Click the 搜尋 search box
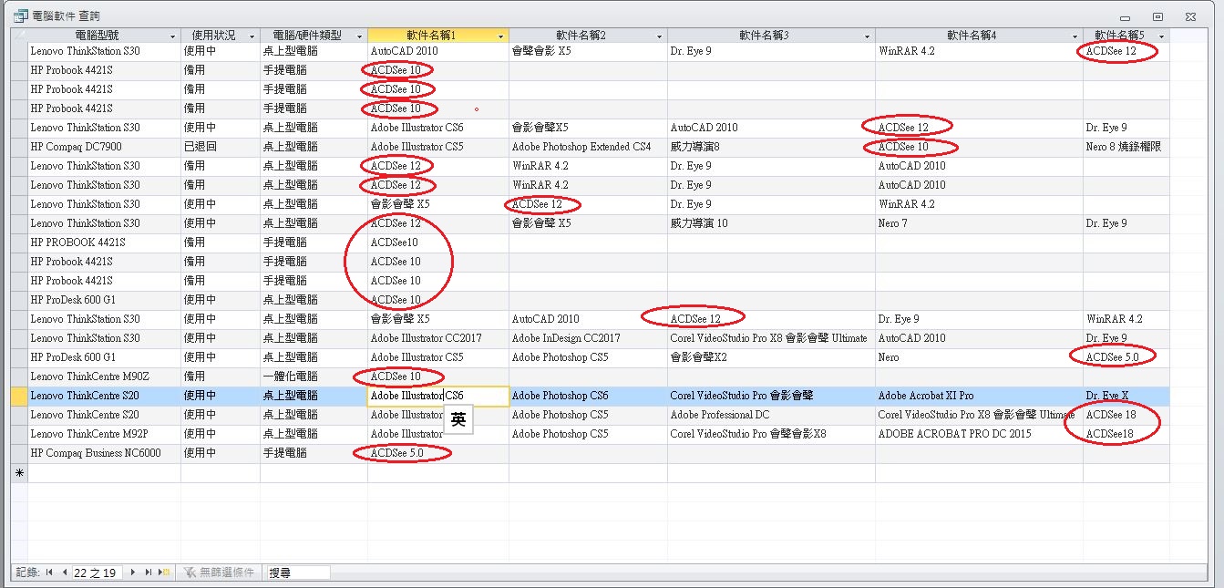Screen dimensions: 1224x588 (x=298, y=573)
